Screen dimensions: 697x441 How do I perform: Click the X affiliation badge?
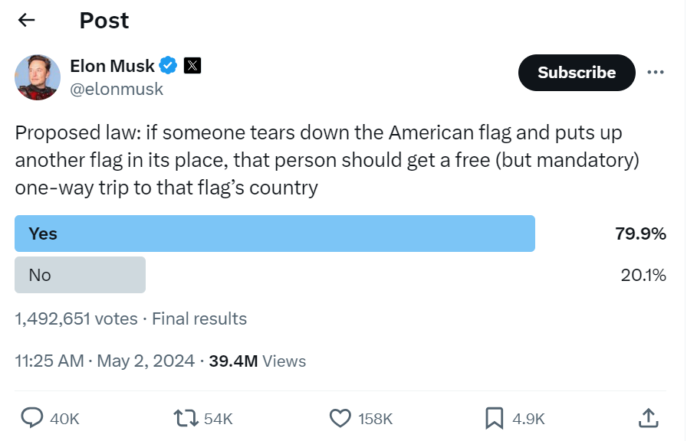point(192,66)
